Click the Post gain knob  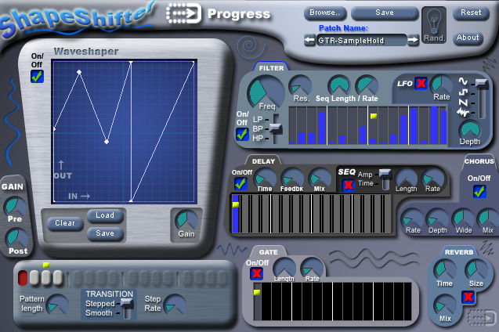coord(16,239)
